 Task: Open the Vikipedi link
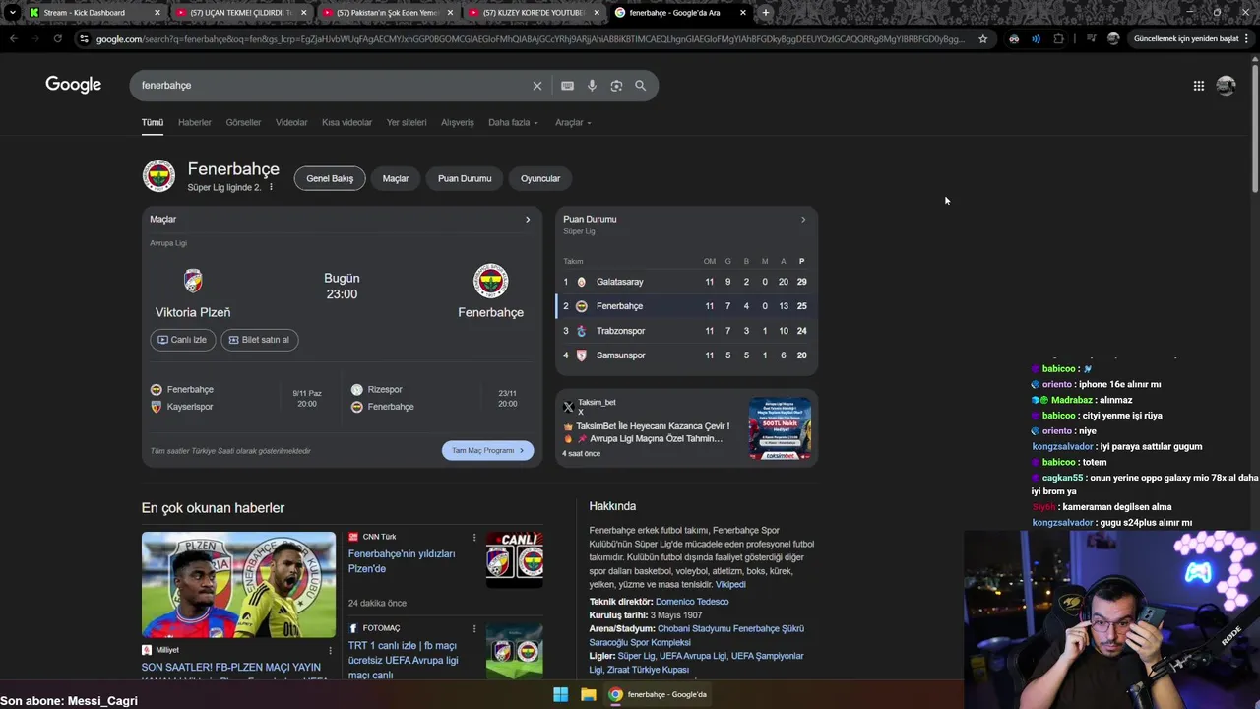coord(730,585)
